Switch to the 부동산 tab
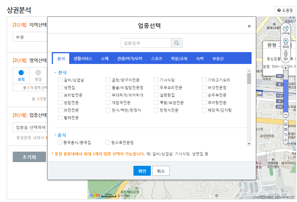 pyautogui.click(x=218, y=58)
